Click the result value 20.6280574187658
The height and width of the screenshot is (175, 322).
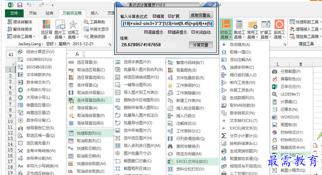(x=141, y=44)
